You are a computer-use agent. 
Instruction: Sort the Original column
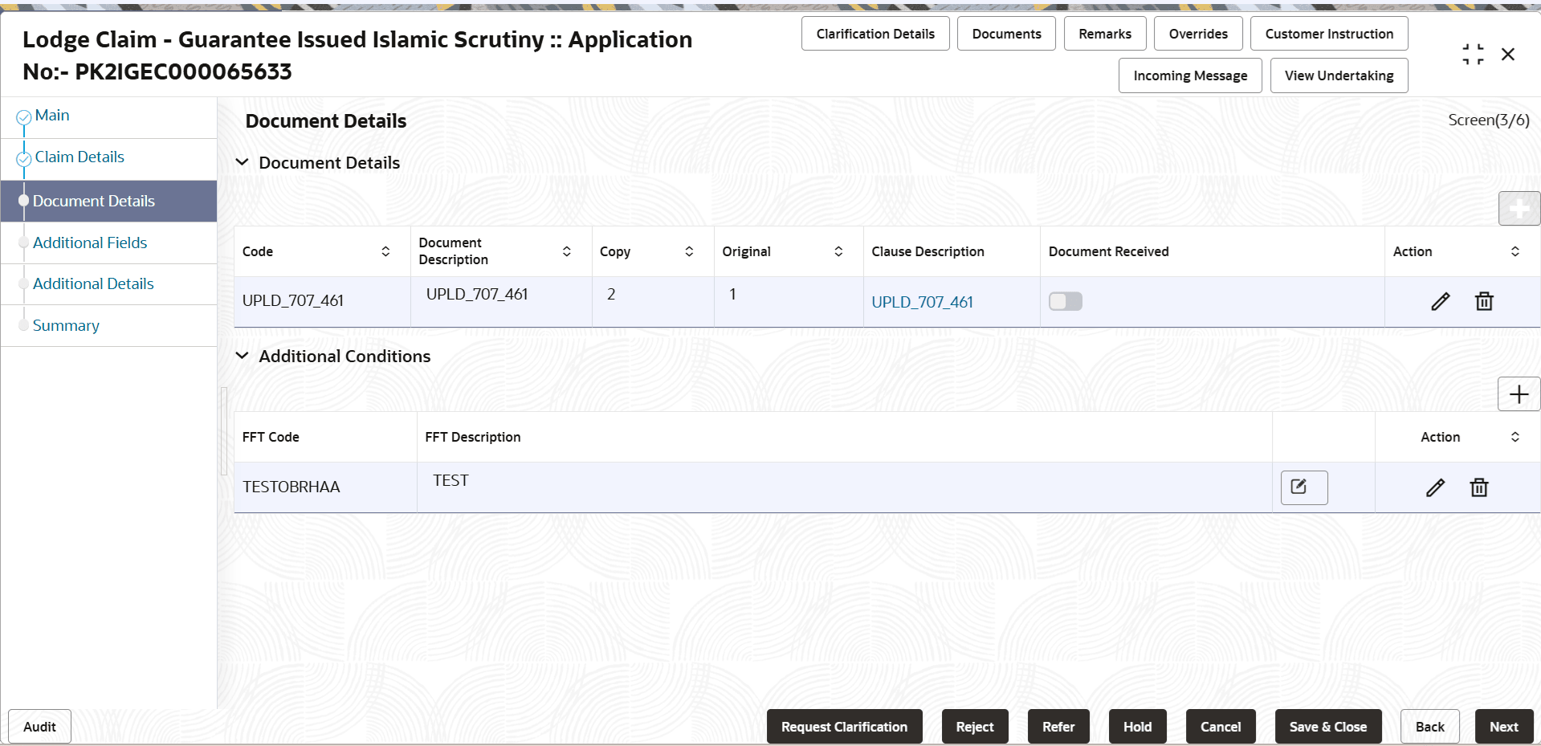coord(839,251)
